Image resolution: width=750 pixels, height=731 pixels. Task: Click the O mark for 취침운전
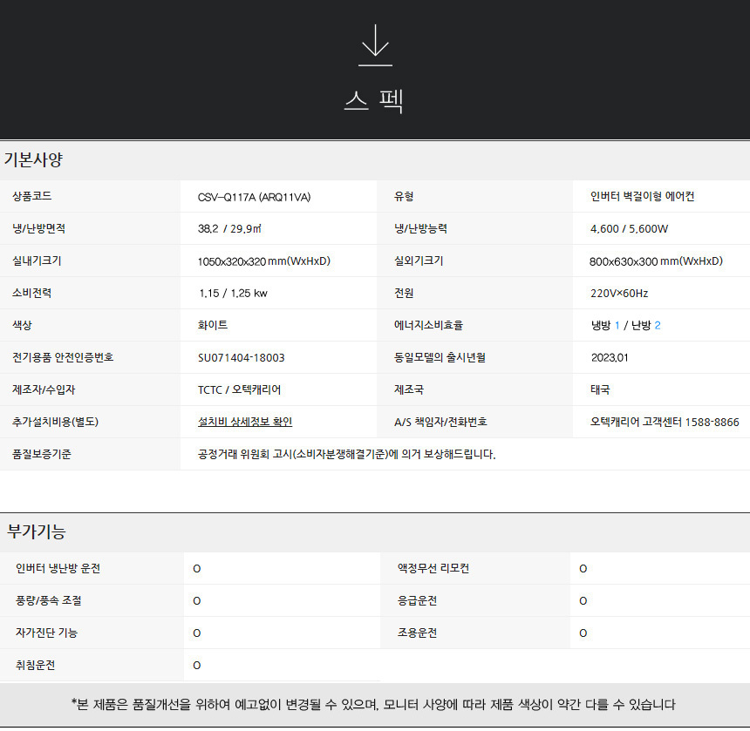(197, 666)
